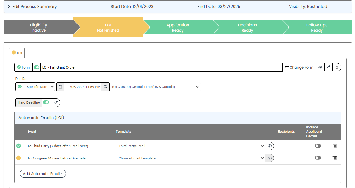Open the Choose Email Template dropdown

pos(190,158)
